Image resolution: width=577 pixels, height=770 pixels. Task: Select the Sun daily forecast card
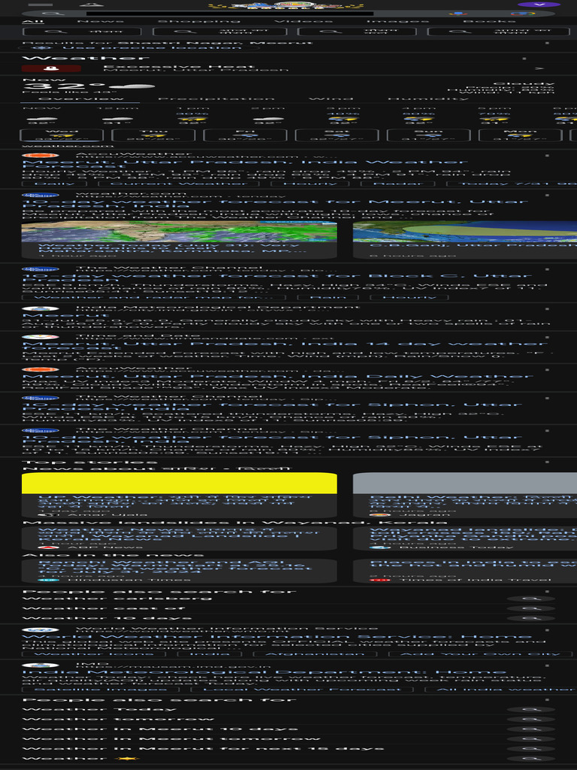[429, 135]
